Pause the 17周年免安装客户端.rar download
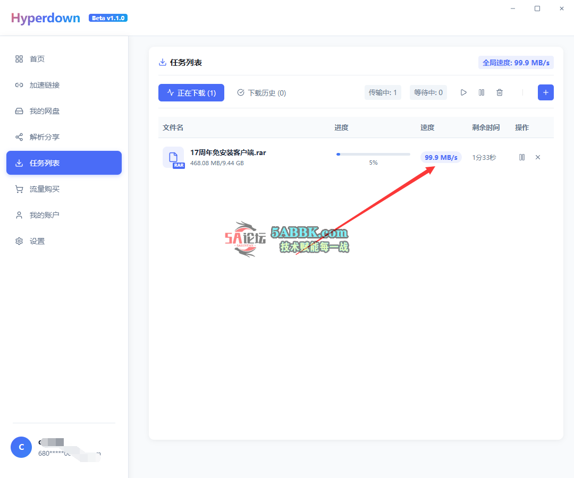 coord(522,157)
